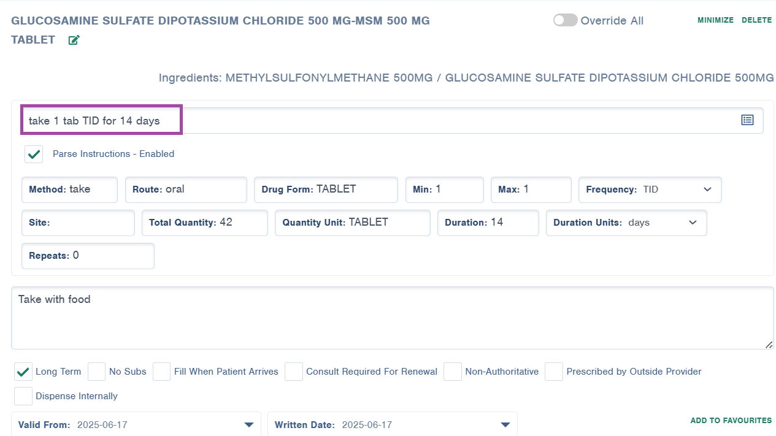Check Fill When Patient Arrives
The width and height of the screenshot is (776, 436).
[161, 372]
